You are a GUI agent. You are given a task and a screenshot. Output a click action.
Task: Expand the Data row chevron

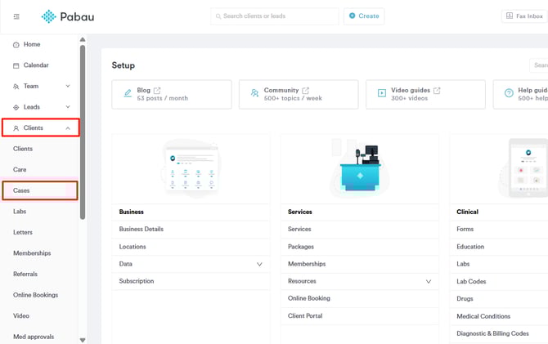pyautogui.click(x=259, y=264)
